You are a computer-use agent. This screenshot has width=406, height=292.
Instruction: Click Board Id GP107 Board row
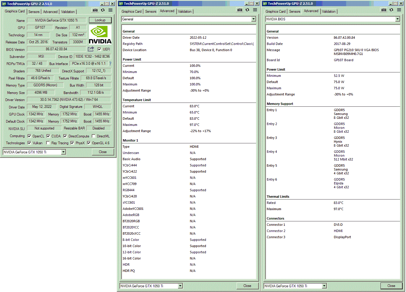coord(333,60)
